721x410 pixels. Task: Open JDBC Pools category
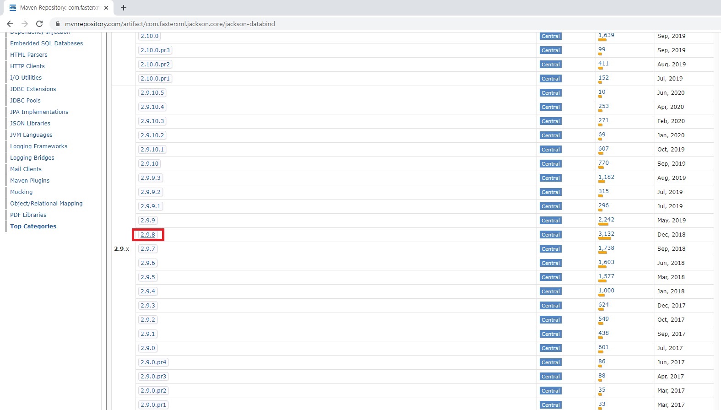25,101
